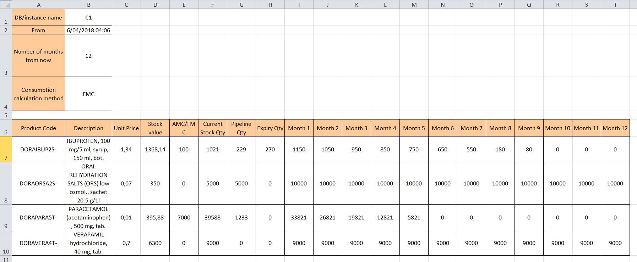
Task: Click the current stock cell 39588
Action: pos(212,217)
